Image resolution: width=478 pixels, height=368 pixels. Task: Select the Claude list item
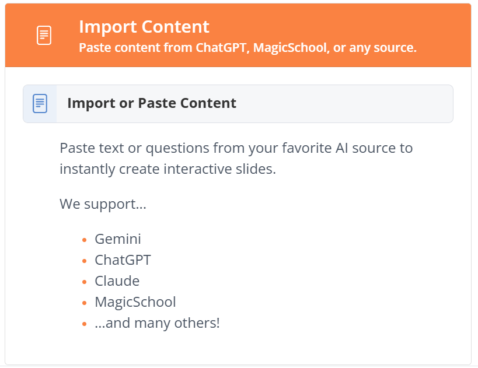pos(117,281)
